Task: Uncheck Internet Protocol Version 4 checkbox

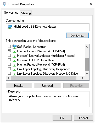Action: coord(9,51)
